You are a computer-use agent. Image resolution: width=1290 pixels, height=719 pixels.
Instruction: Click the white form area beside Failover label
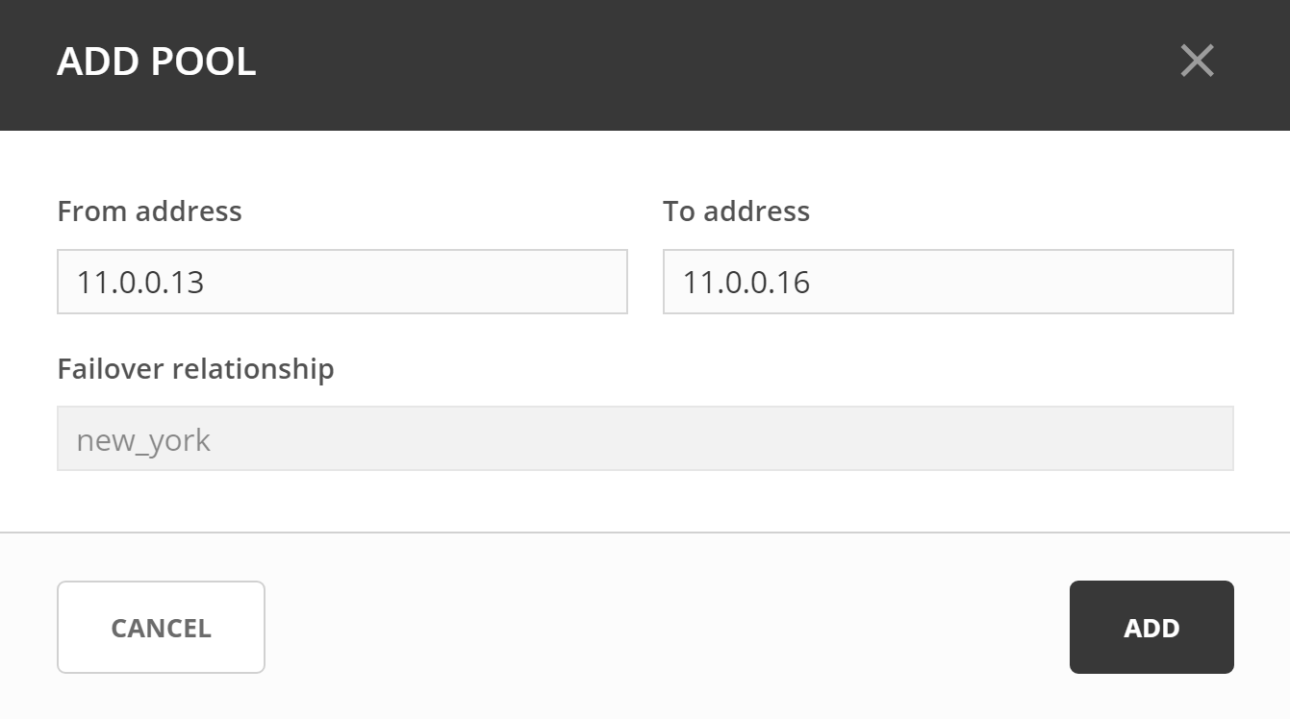tap(770, 369)
